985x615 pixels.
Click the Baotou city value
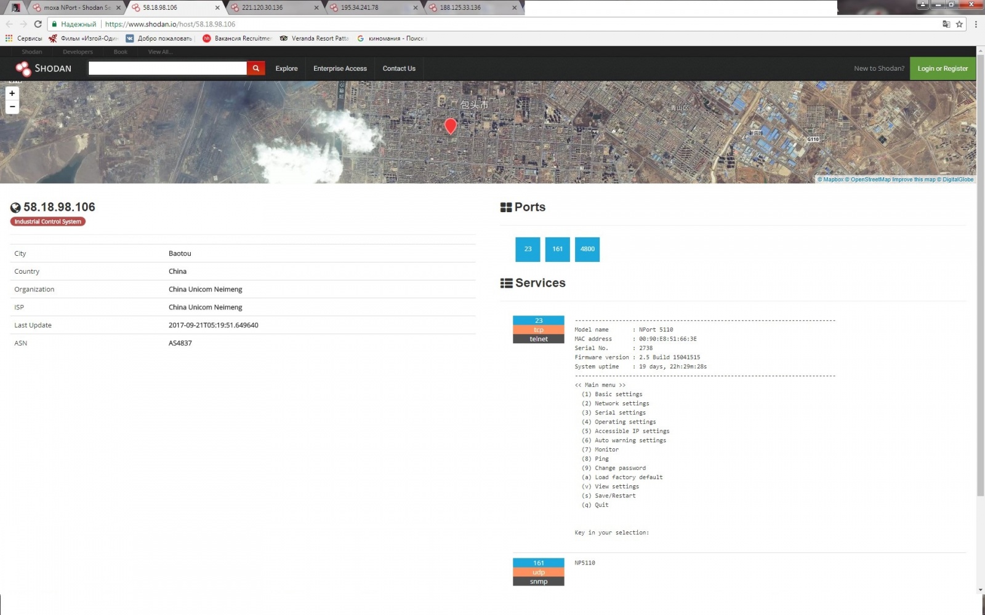click(x=180, y=253)
